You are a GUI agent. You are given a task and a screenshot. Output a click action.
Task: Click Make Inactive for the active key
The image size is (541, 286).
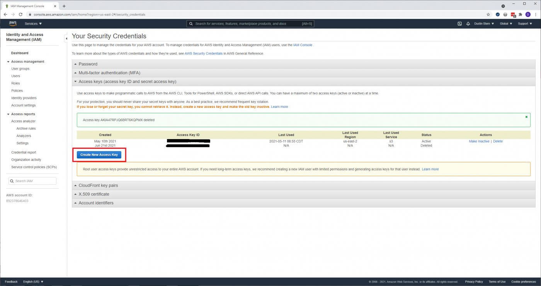point(479,141)
